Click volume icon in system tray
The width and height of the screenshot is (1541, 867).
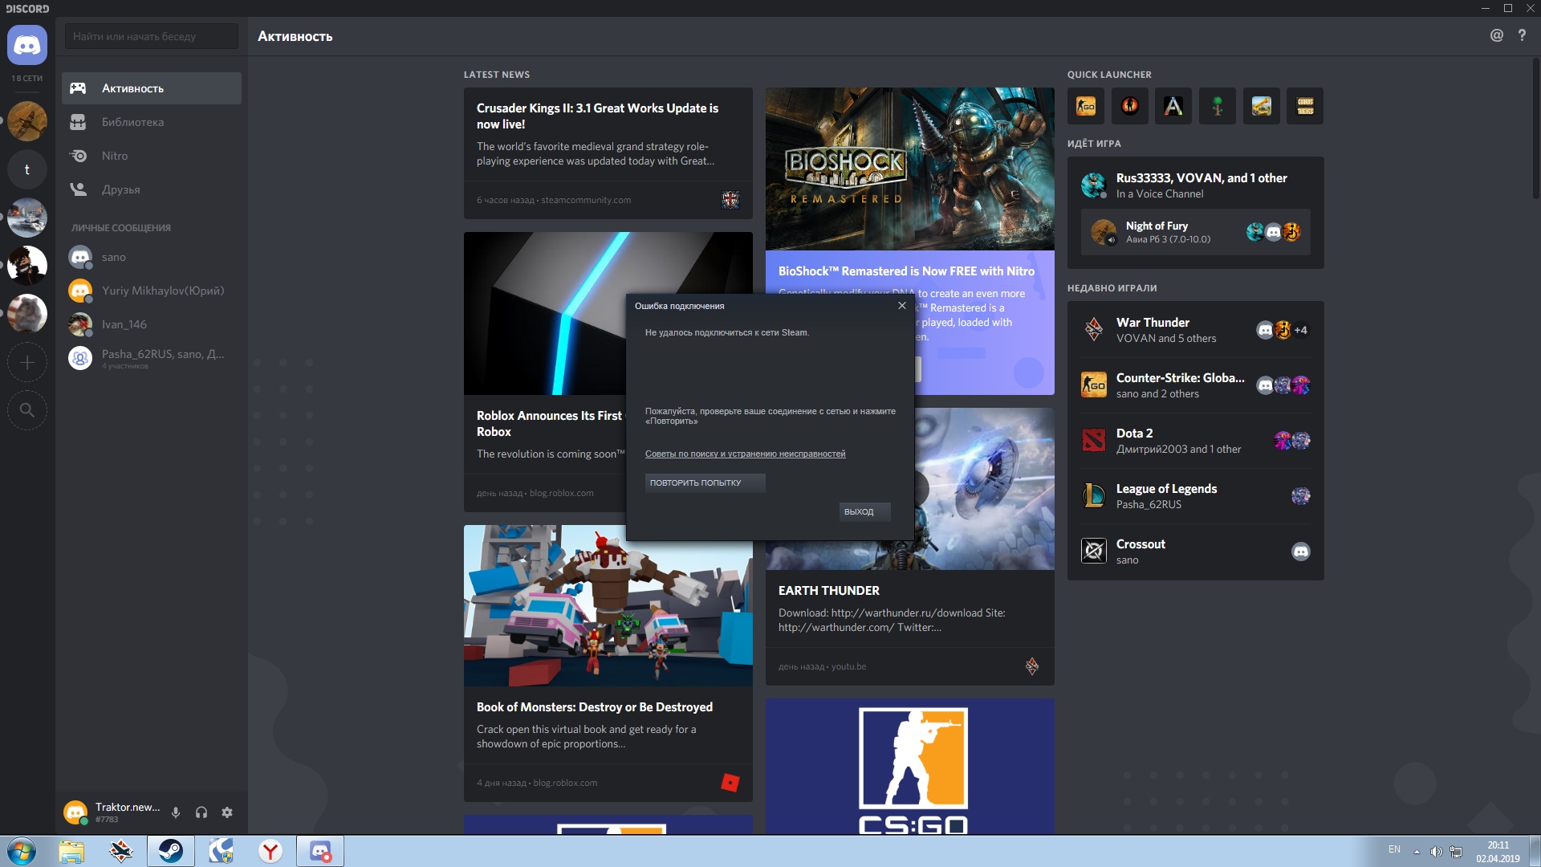tap(1436, 852)
